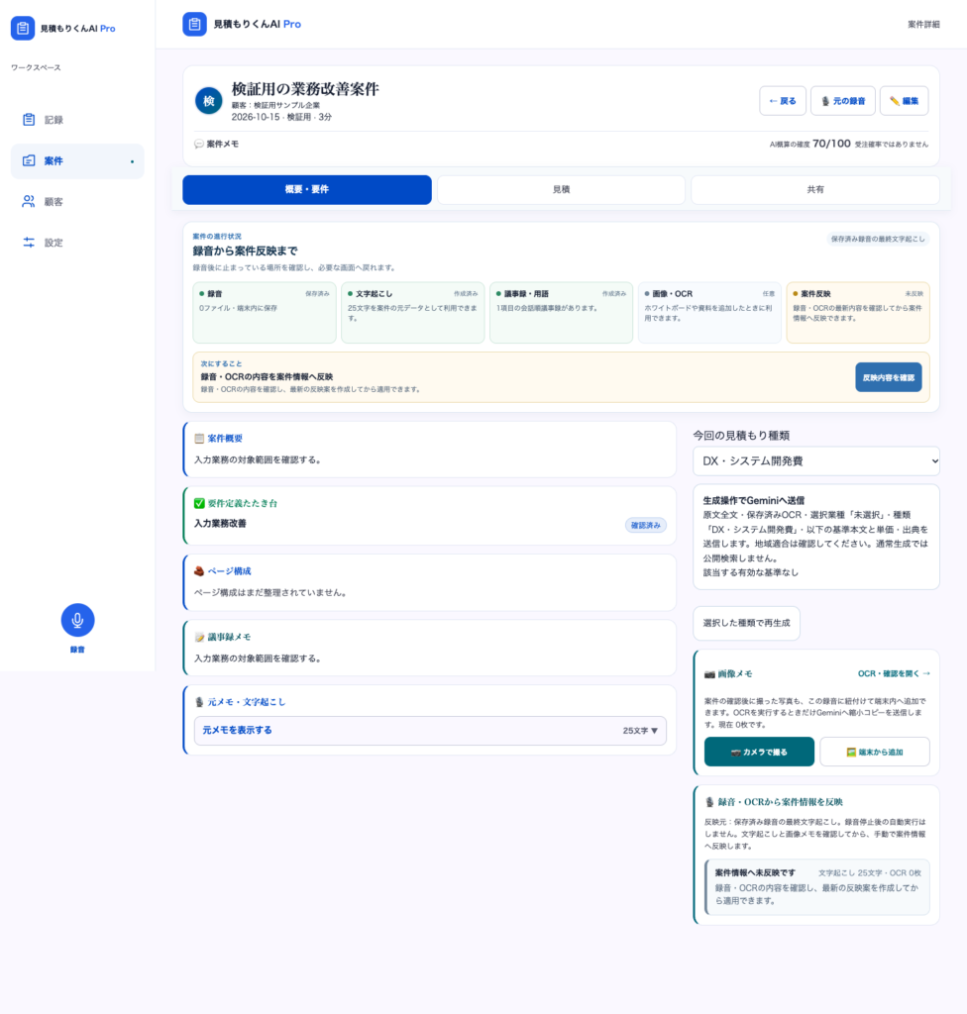Open the 見積もり種類 dropdown
Screen dimensions: 967x1014
[816, 461]
